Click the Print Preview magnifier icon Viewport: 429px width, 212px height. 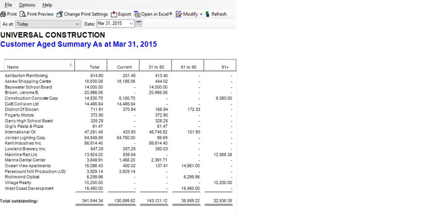click(x=23, y=14)
